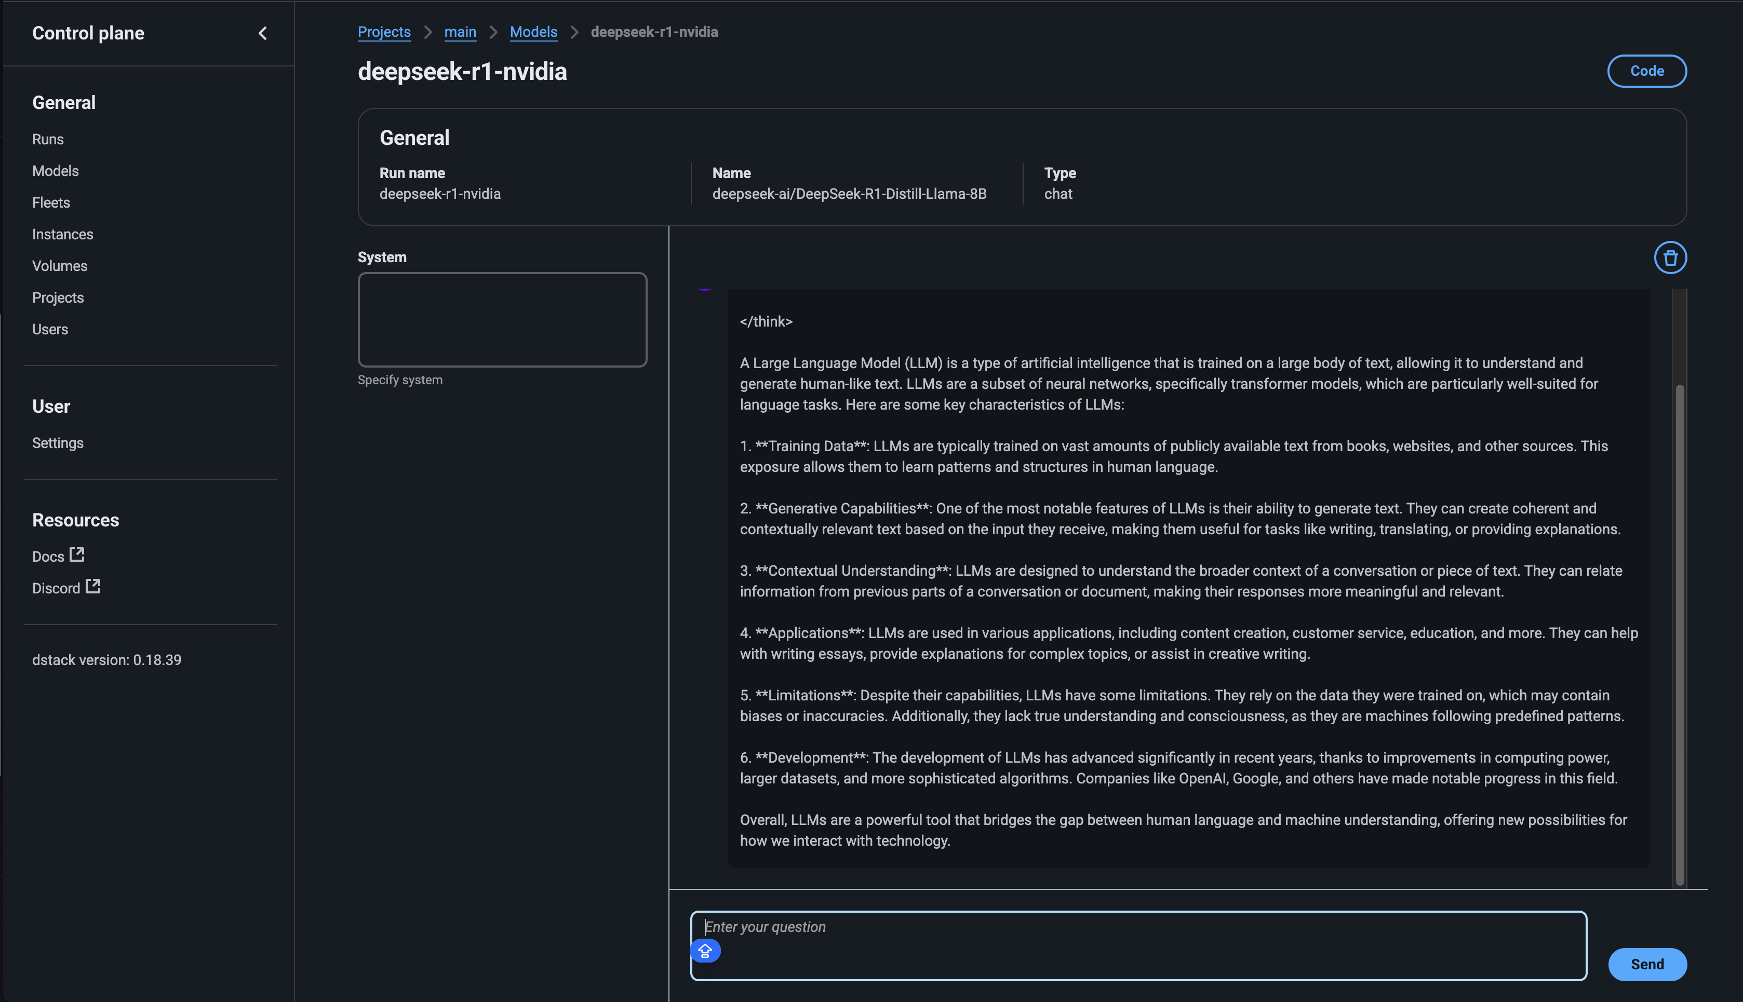
Task: Navigate to Runs in sidebar
Action: (48, 139)
